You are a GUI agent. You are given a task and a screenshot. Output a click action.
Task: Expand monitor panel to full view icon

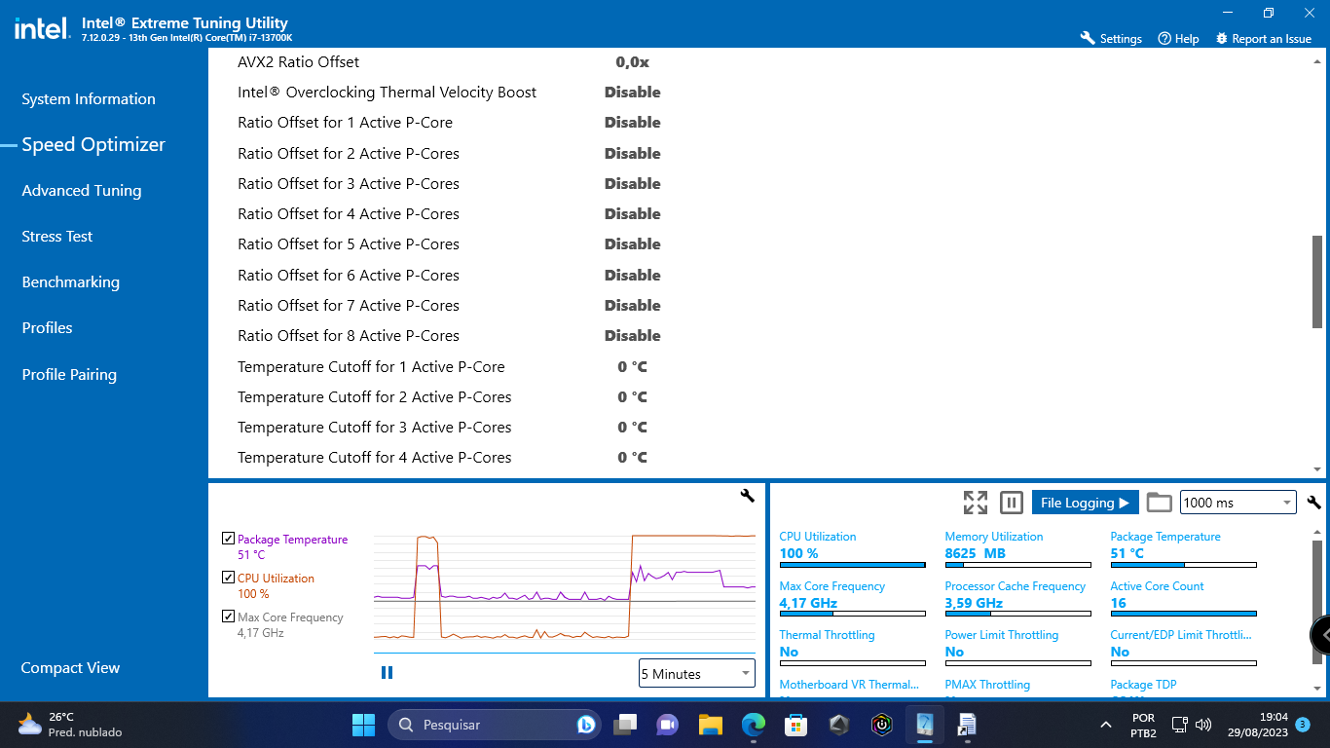(x=975, y=503)
